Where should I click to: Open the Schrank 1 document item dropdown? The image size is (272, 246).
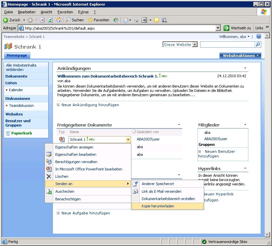(x=128, y=139)
